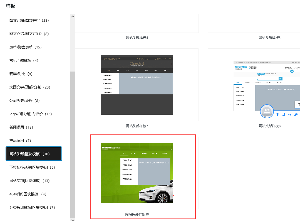Toggle the 中 Chinese/English input mode
The width and height of the screenshot is (300, 221).
(277, 115)
